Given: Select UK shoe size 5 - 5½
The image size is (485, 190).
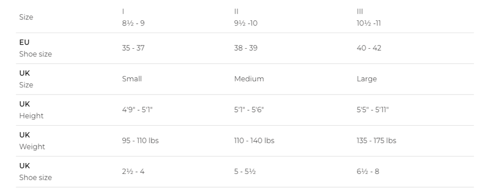Looking at the screenshot, I should tap(245, 172).
